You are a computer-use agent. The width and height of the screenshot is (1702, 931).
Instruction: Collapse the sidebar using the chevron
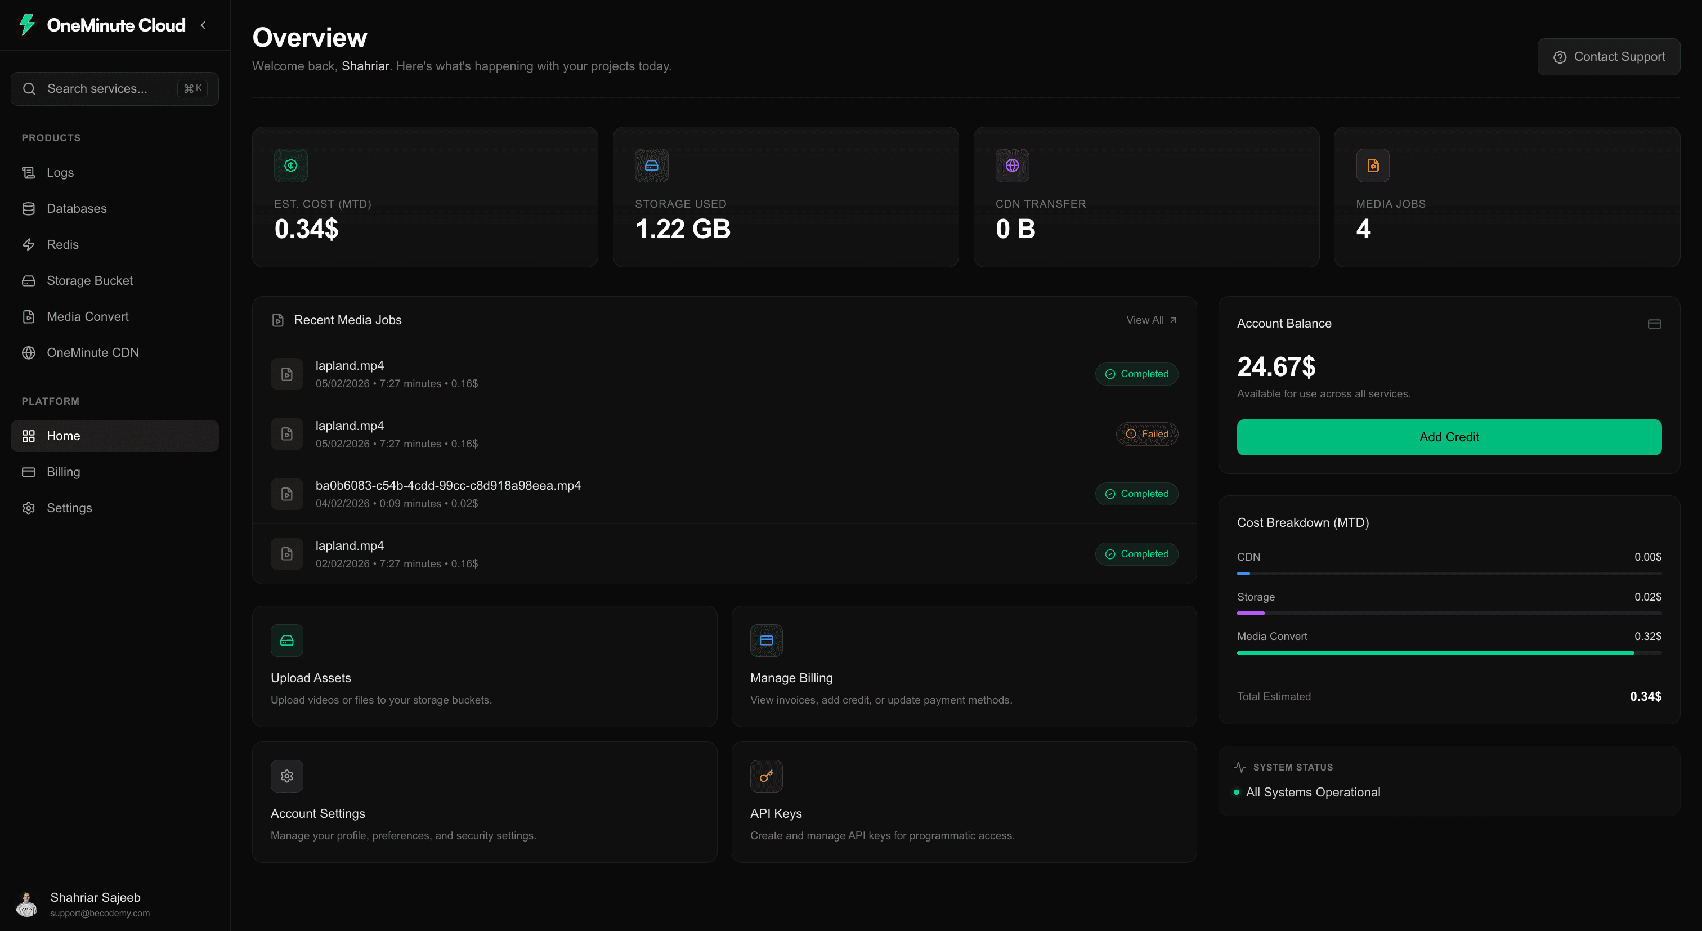click(x=204, y=25)
